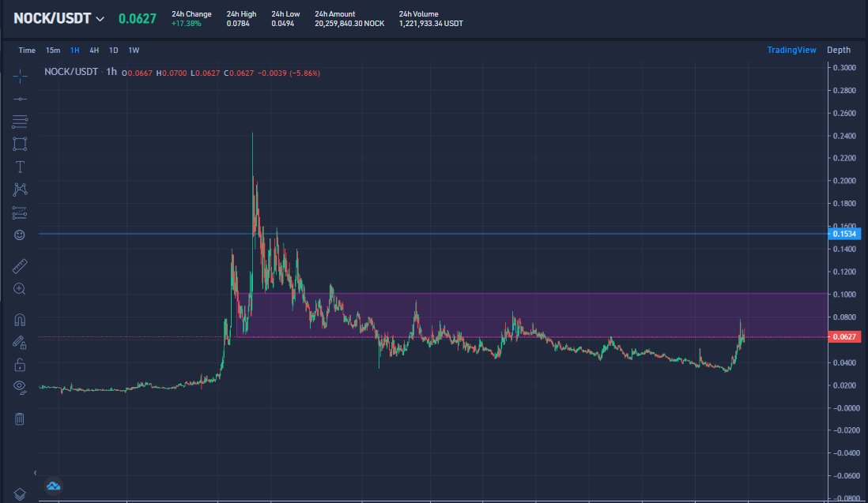Select the 15m interval
Image resolution: width=868 pixels, height=503 pixels.
[53, 51]
